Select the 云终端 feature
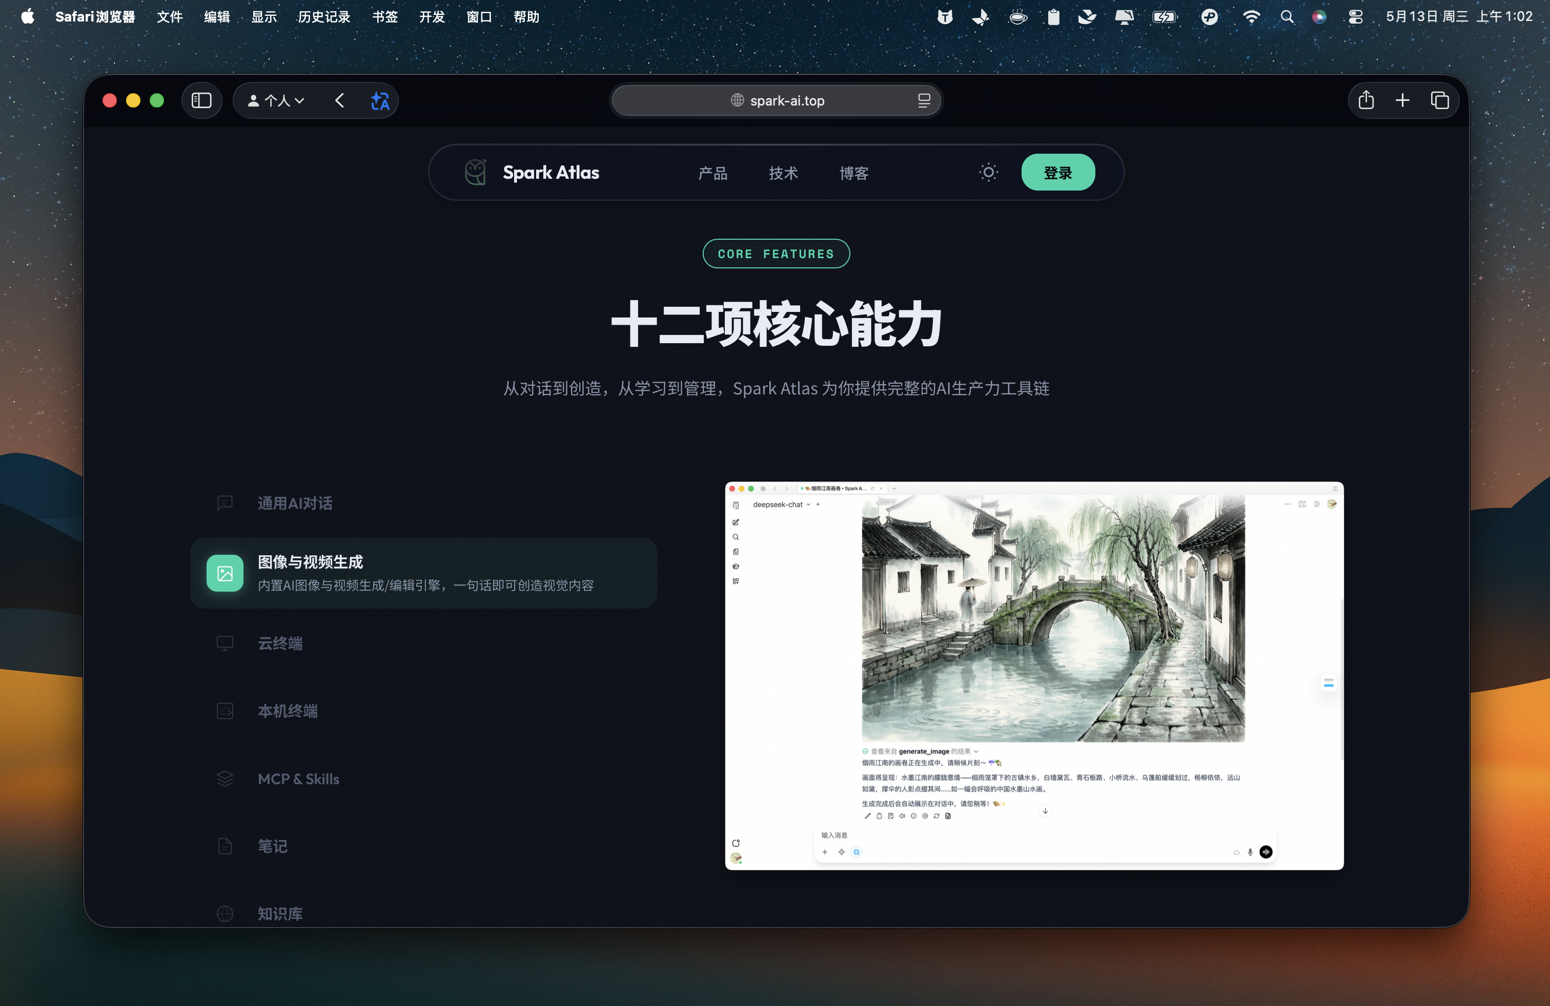This screenshot has height=1006, width=1550. [423, 643]
